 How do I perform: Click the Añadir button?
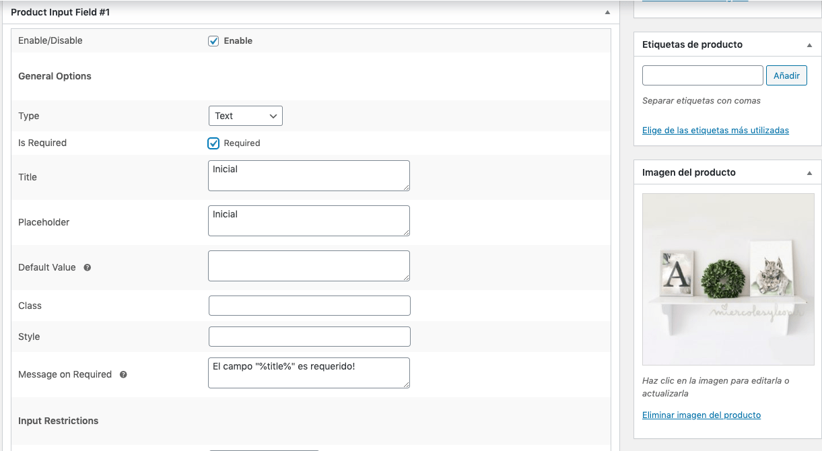point(786,75)
